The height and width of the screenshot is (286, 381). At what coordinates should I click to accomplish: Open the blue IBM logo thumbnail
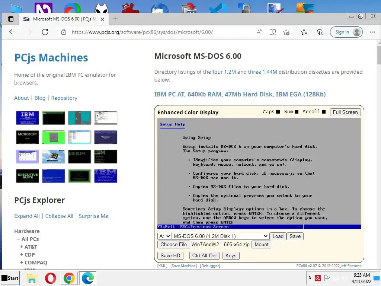coord(28,118)
